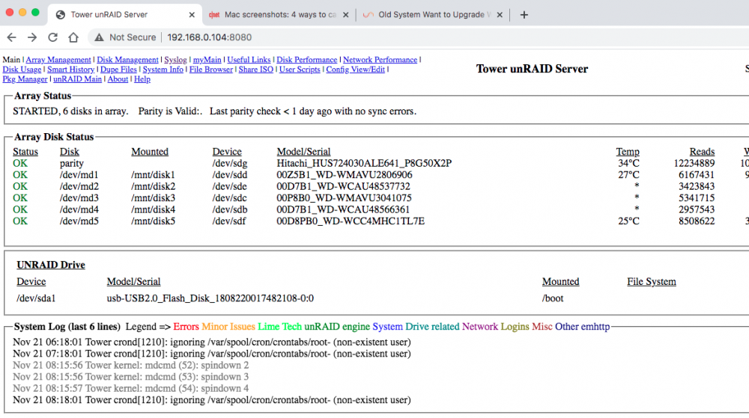This screenshot has height=418, width=749.
Task: Go to the myMain page
Action: (x=207, y=60)
